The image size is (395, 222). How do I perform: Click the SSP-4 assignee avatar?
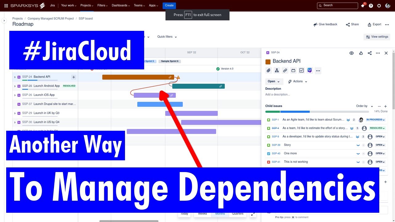[x=364, y=128]
